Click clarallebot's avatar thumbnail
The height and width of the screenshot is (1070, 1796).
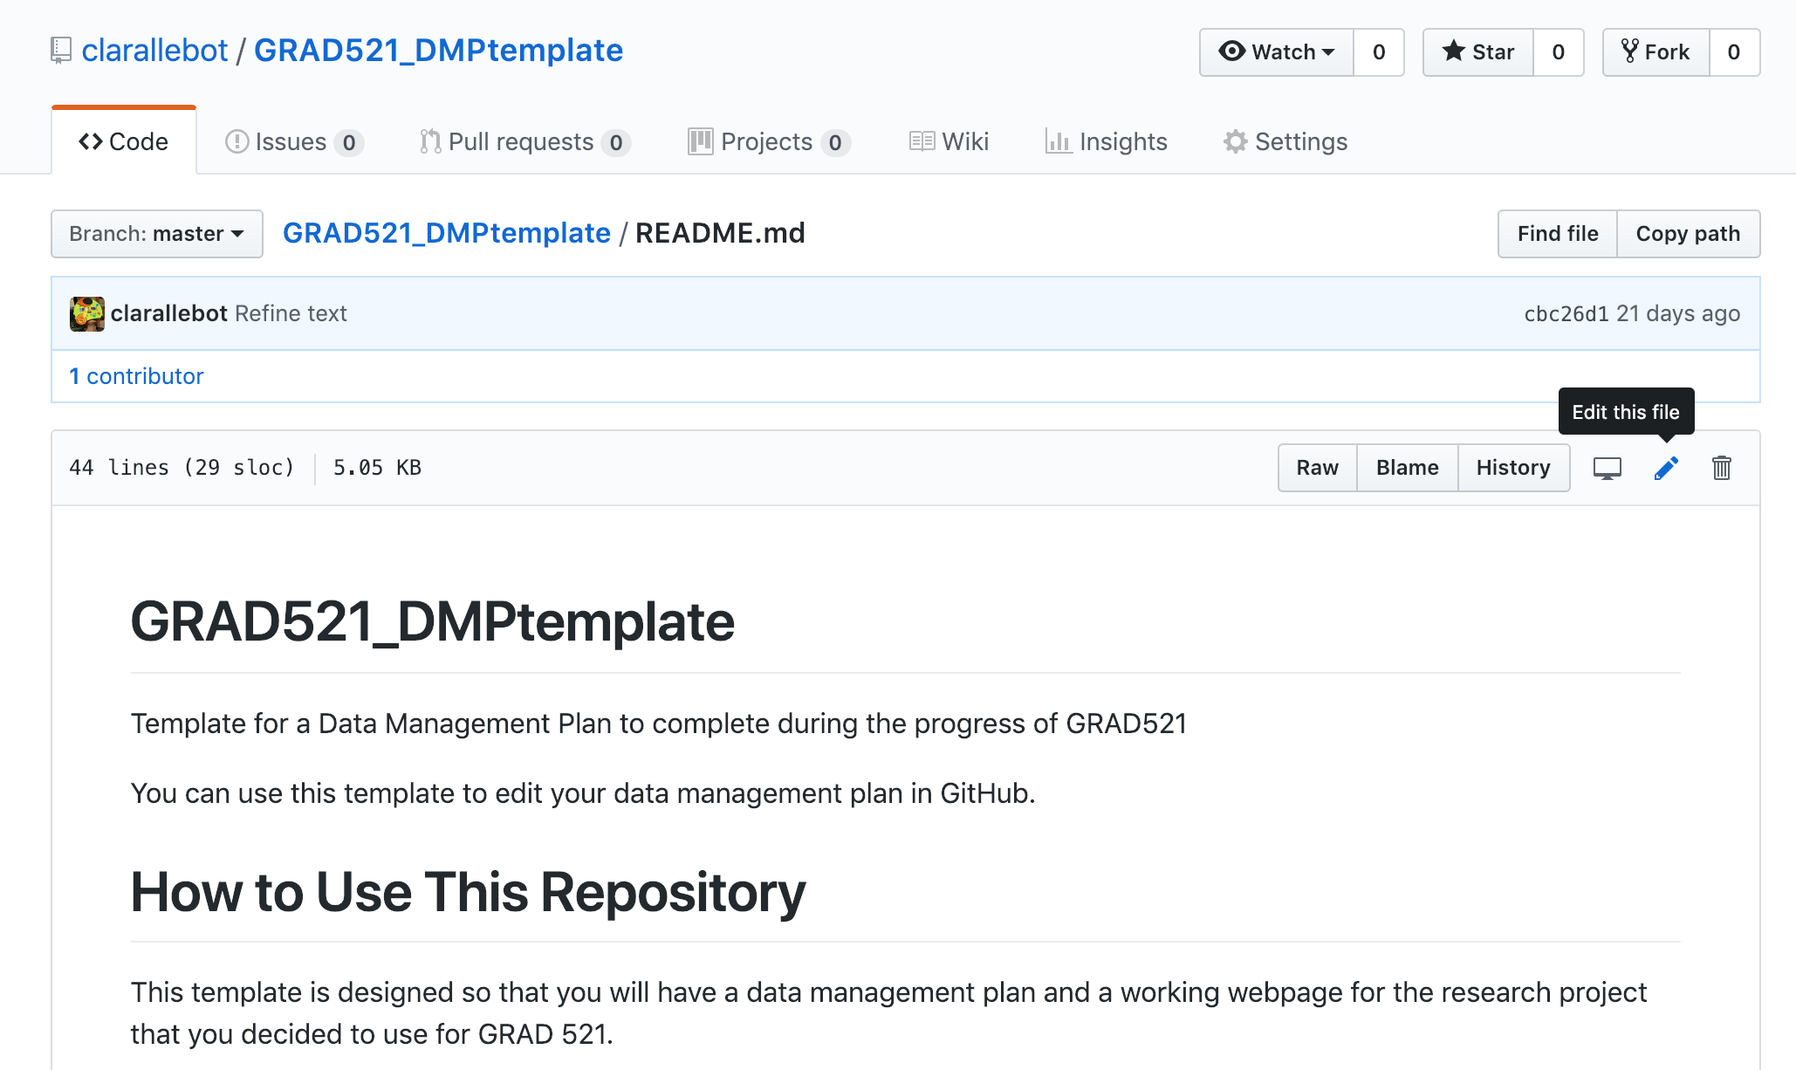[x=86, y=314]
